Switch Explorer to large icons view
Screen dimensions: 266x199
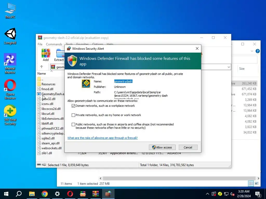tap(257, 183)
